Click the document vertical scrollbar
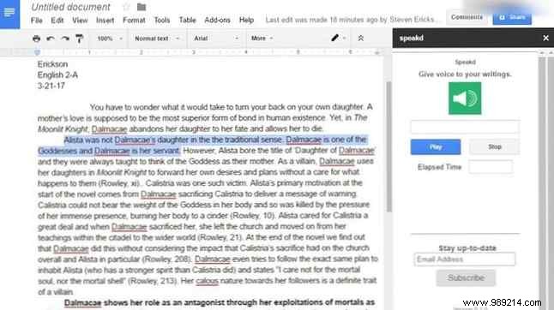554x310 pixels. 388,146
